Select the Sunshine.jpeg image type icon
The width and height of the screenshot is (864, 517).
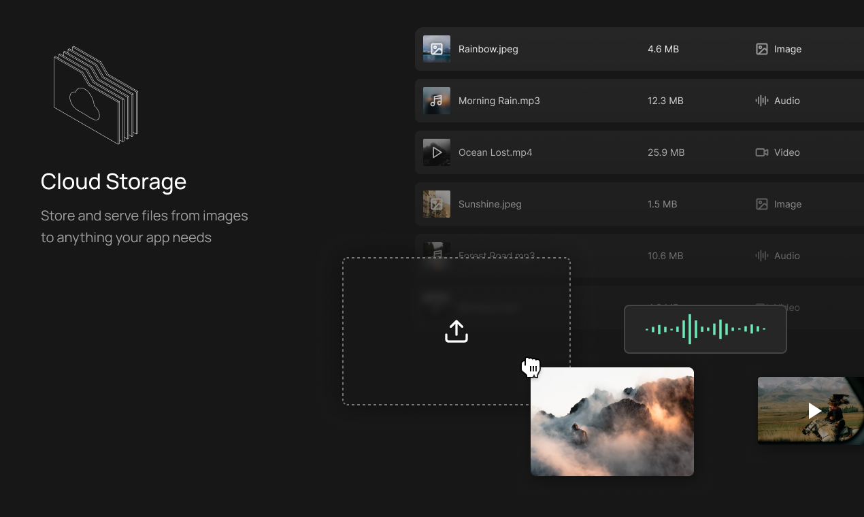(x=761, y=204)
